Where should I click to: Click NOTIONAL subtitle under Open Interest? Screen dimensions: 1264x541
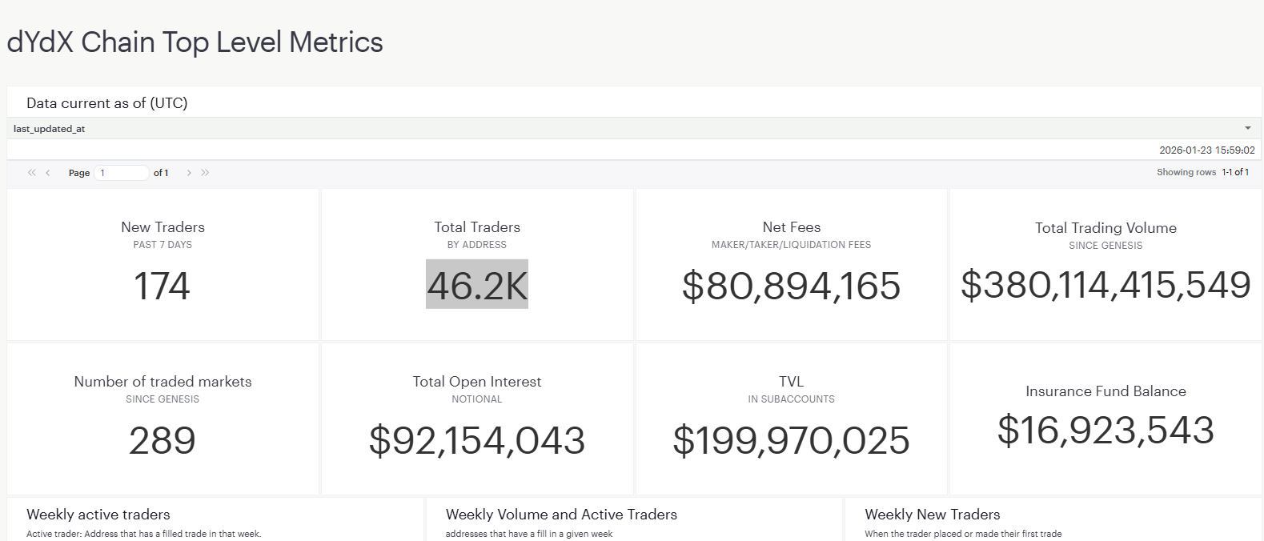pyautogui.click(x=477, y=399)
